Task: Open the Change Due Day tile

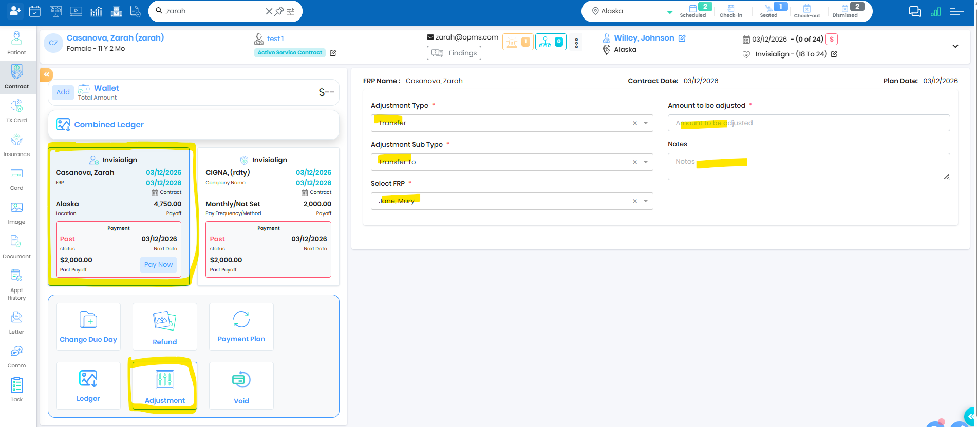Action: click(88, 327)
